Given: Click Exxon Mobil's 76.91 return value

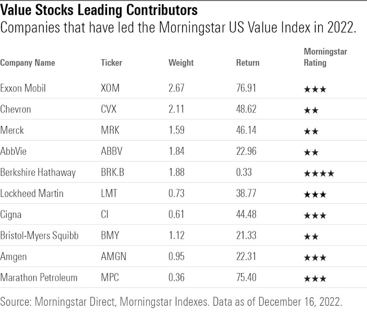Looking at the screenshot, I should coord(246,89).
